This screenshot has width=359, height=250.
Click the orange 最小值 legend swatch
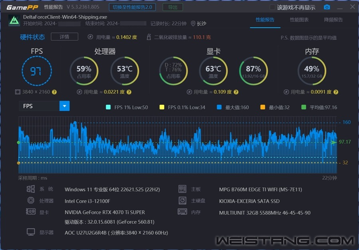coord(262,107)
